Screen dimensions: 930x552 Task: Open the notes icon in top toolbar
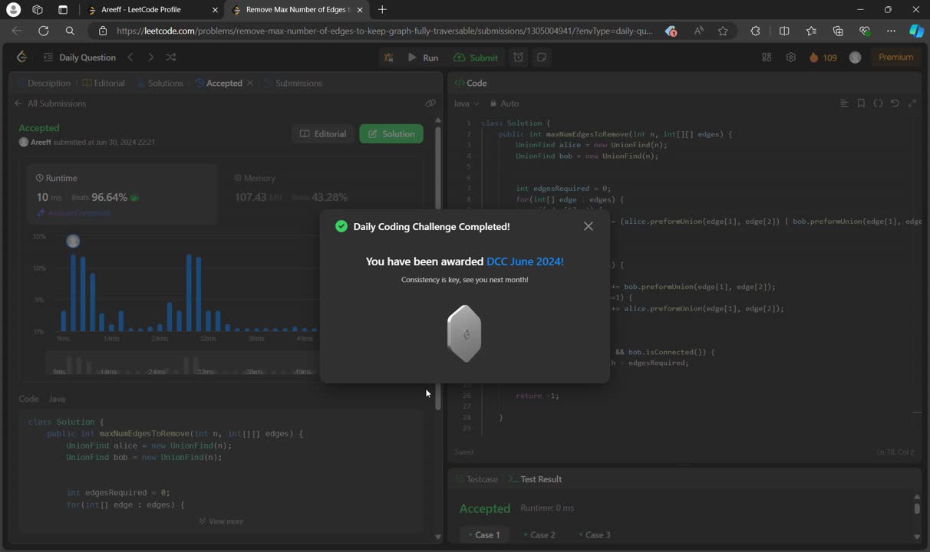click(x=542, y=58)
